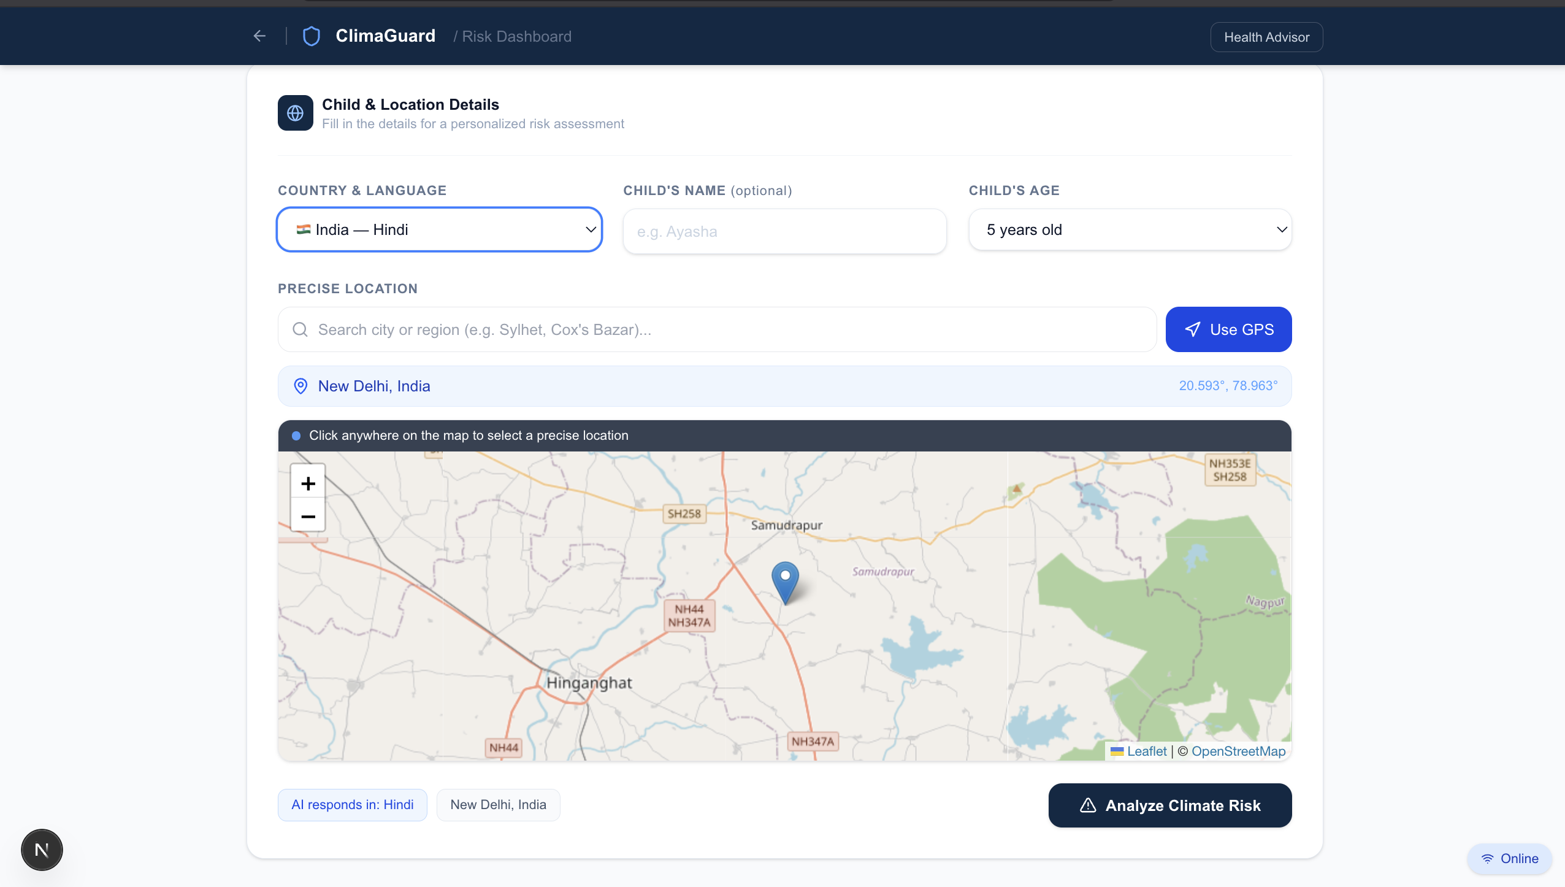Click the New Delhi, India chip at the bottom
Screen dimensions: 1565x887
[x=498, y=805]
